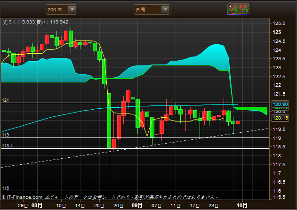Click the IT-Finance.com copyright link
The image size is (297, 210).
(x=22, y=197)
